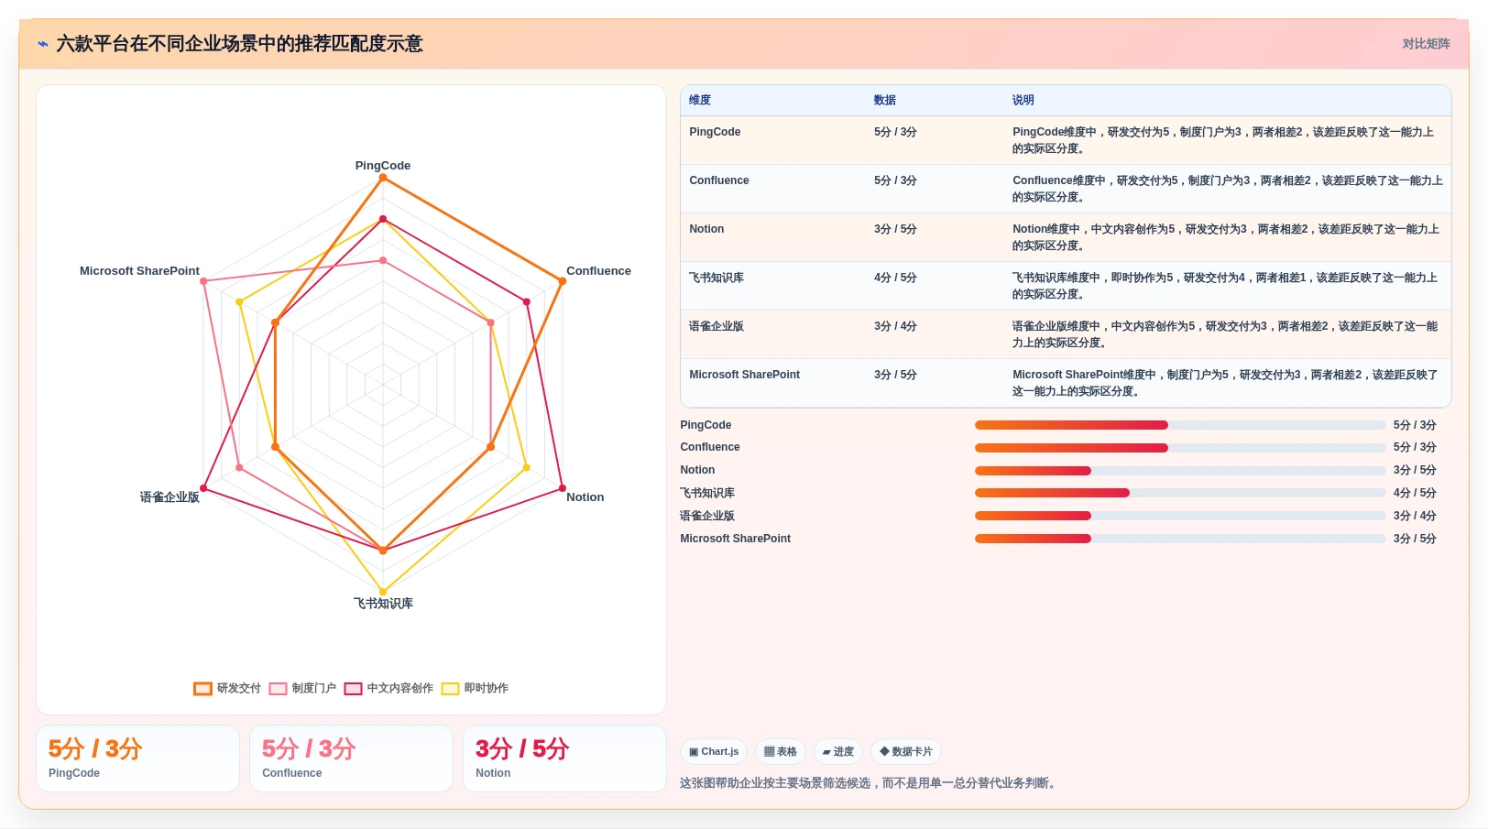
Task: Click the orange data point at PingCode vertex
Action: 383,178
